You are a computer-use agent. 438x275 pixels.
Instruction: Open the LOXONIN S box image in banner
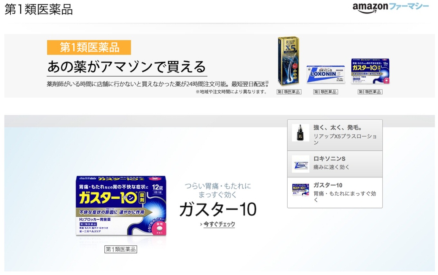(x=325, y=74)
